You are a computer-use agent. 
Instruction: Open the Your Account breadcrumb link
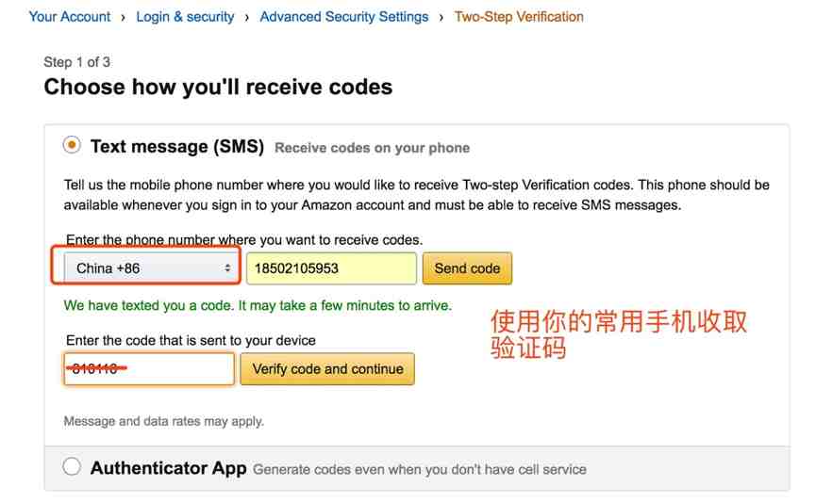(70, 17)
